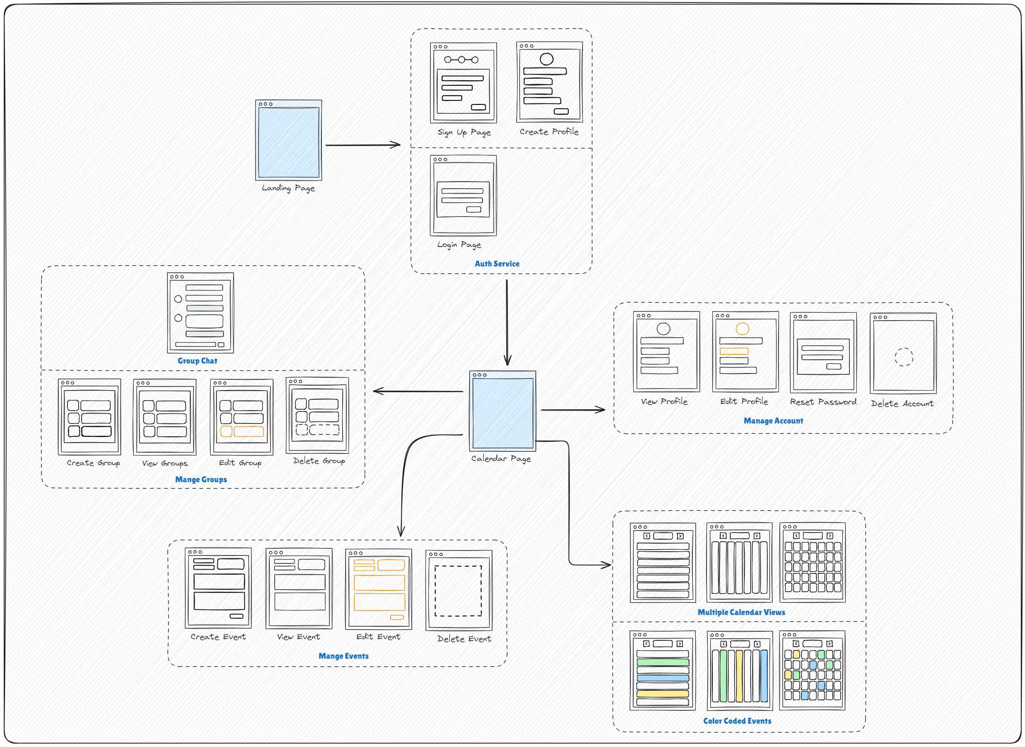This screenshot has width=1025, height=747.
Task: Select the Delete Account wireframe
Action: 903,353
